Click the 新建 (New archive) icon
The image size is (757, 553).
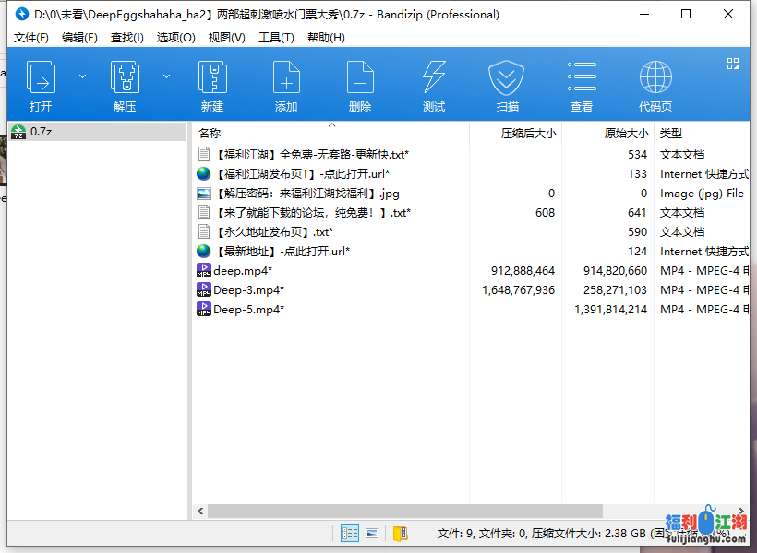point(212,79)
